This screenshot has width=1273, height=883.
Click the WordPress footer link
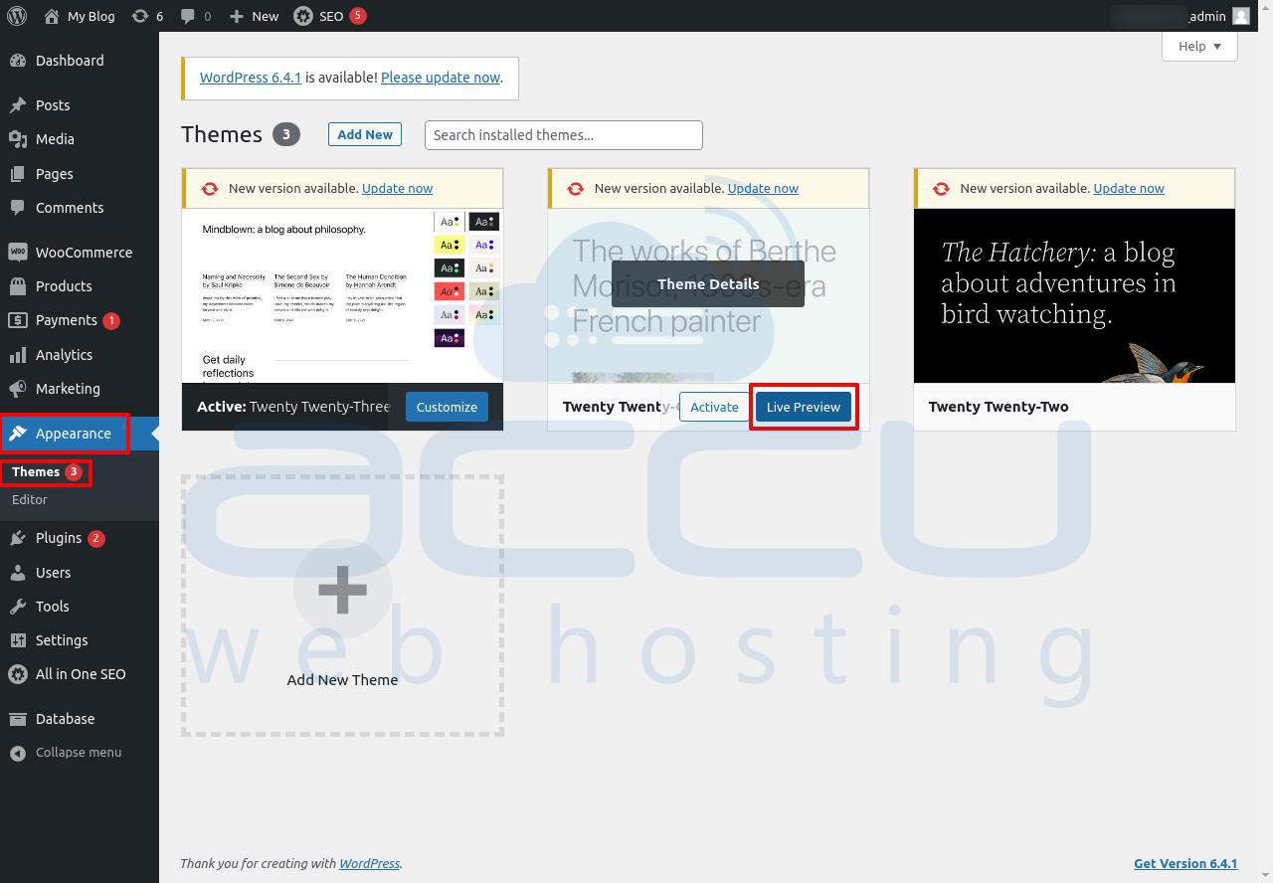coord(369,863)
